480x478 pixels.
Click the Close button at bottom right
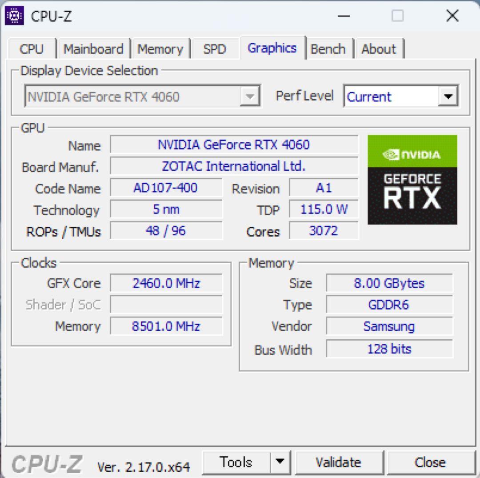pos(430,462)
